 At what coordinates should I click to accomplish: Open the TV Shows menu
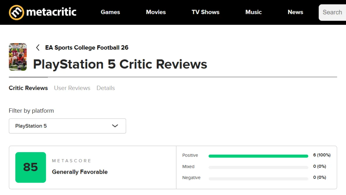pos(205,12)
